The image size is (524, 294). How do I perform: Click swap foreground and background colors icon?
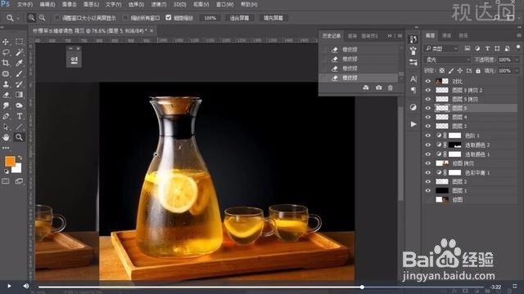coord(20,158)
